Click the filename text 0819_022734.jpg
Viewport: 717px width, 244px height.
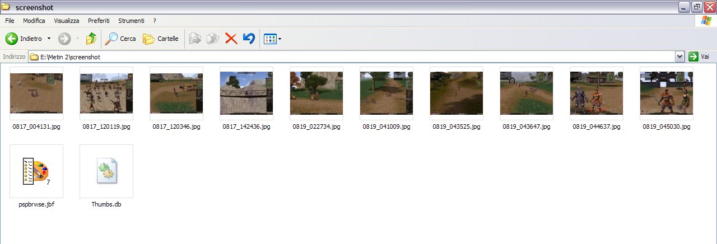tap(316, 127)
